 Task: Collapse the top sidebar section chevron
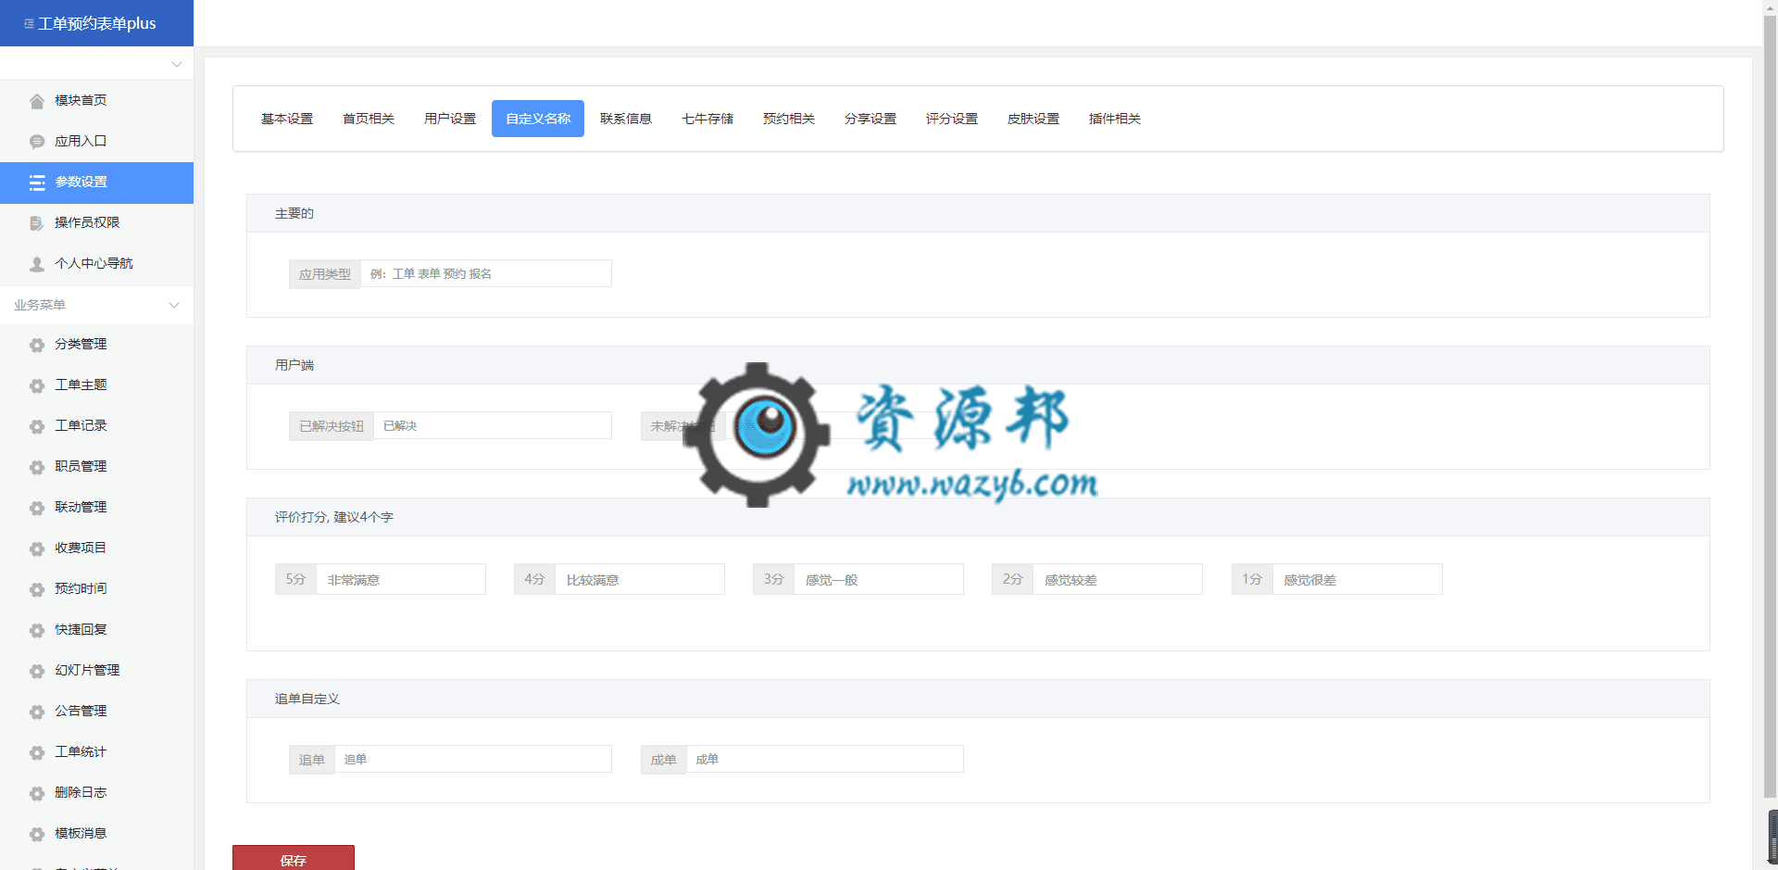point(176,64)
